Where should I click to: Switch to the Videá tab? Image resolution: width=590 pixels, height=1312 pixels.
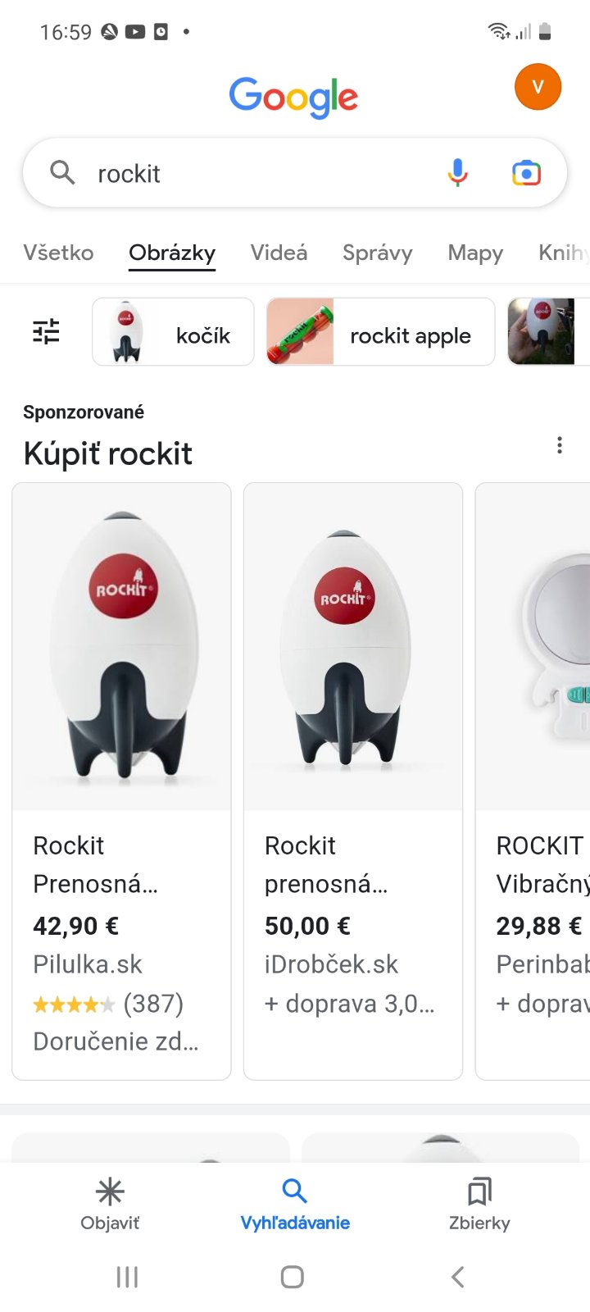279,253
